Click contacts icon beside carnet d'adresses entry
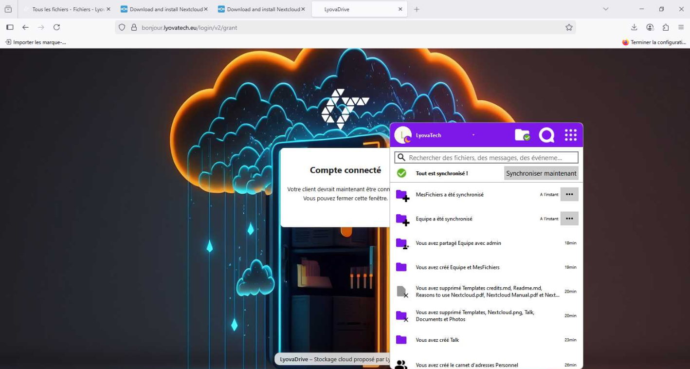Screen dimensions: 690x369 coord(401,364)
